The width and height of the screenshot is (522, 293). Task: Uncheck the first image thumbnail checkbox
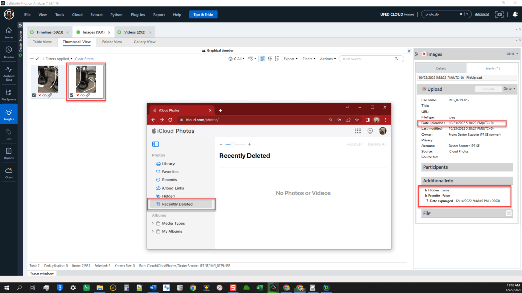pos(34,95)
